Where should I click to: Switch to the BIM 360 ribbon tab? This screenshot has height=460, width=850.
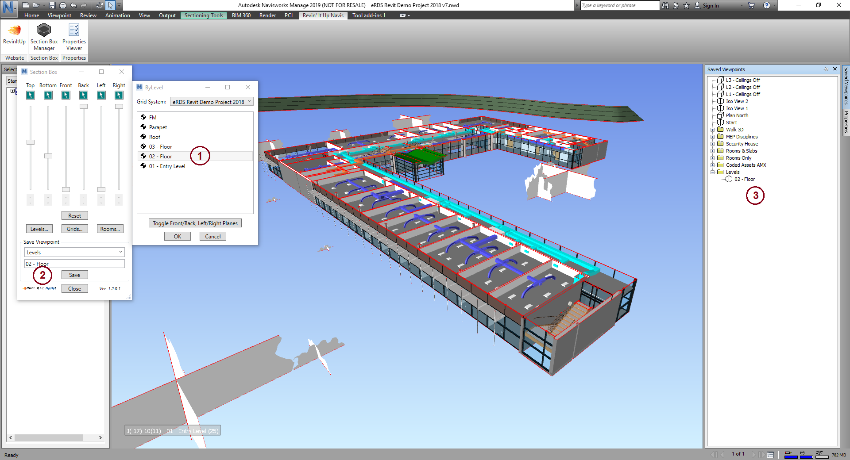[241, 15]
